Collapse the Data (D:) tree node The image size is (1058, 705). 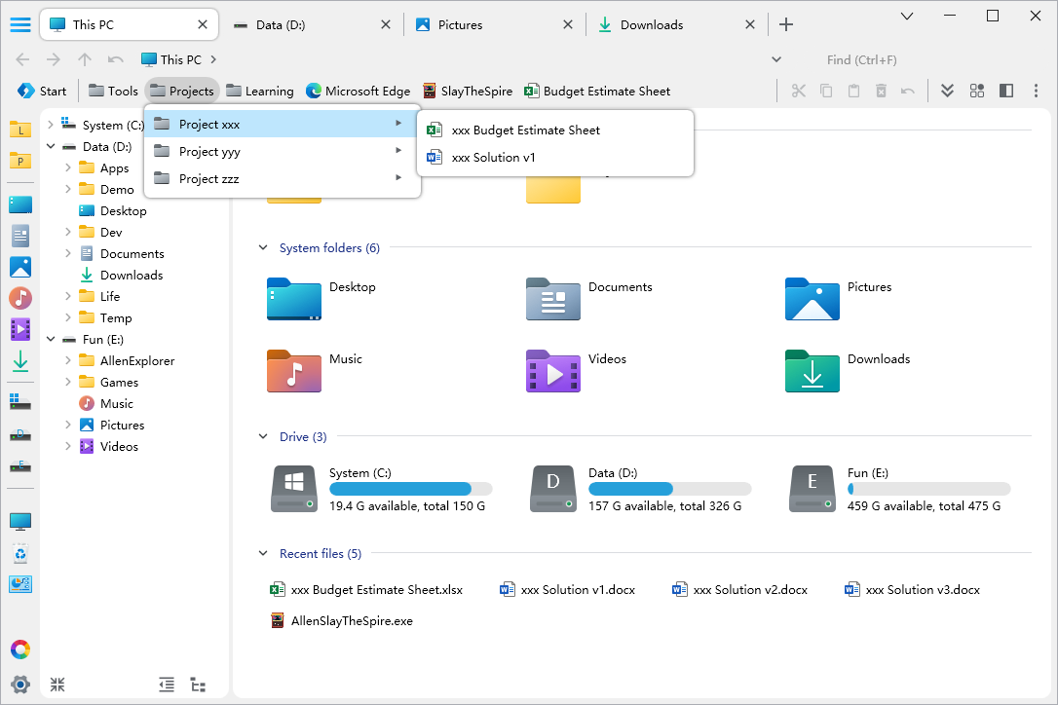click(51, 147)
